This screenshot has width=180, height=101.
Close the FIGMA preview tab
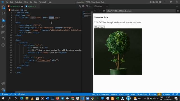pos(107,6)
